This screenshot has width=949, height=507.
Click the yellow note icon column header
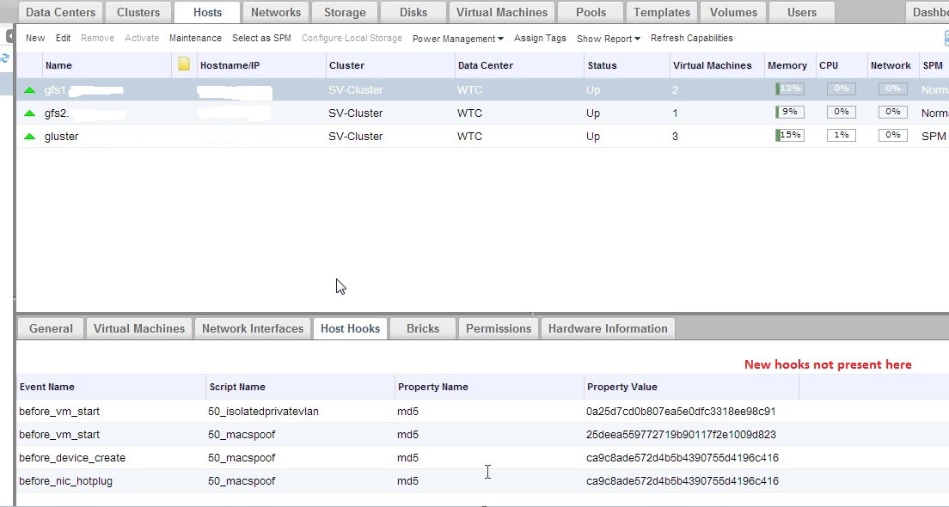183,64
